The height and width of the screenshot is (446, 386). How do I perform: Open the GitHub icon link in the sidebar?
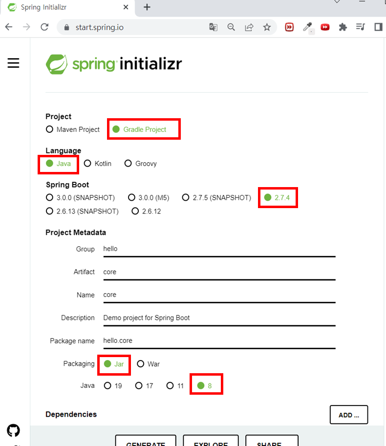click(x=13, y=430)
